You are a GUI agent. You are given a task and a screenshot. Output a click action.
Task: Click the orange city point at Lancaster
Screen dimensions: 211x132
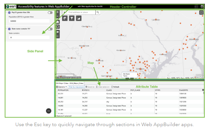pyautogui.click(x=156, y=20)
